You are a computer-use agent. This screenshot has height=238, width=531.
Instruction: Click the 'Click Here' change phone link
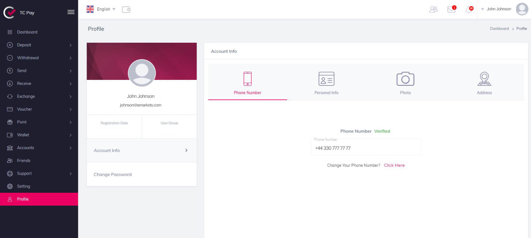coord(394,165)
